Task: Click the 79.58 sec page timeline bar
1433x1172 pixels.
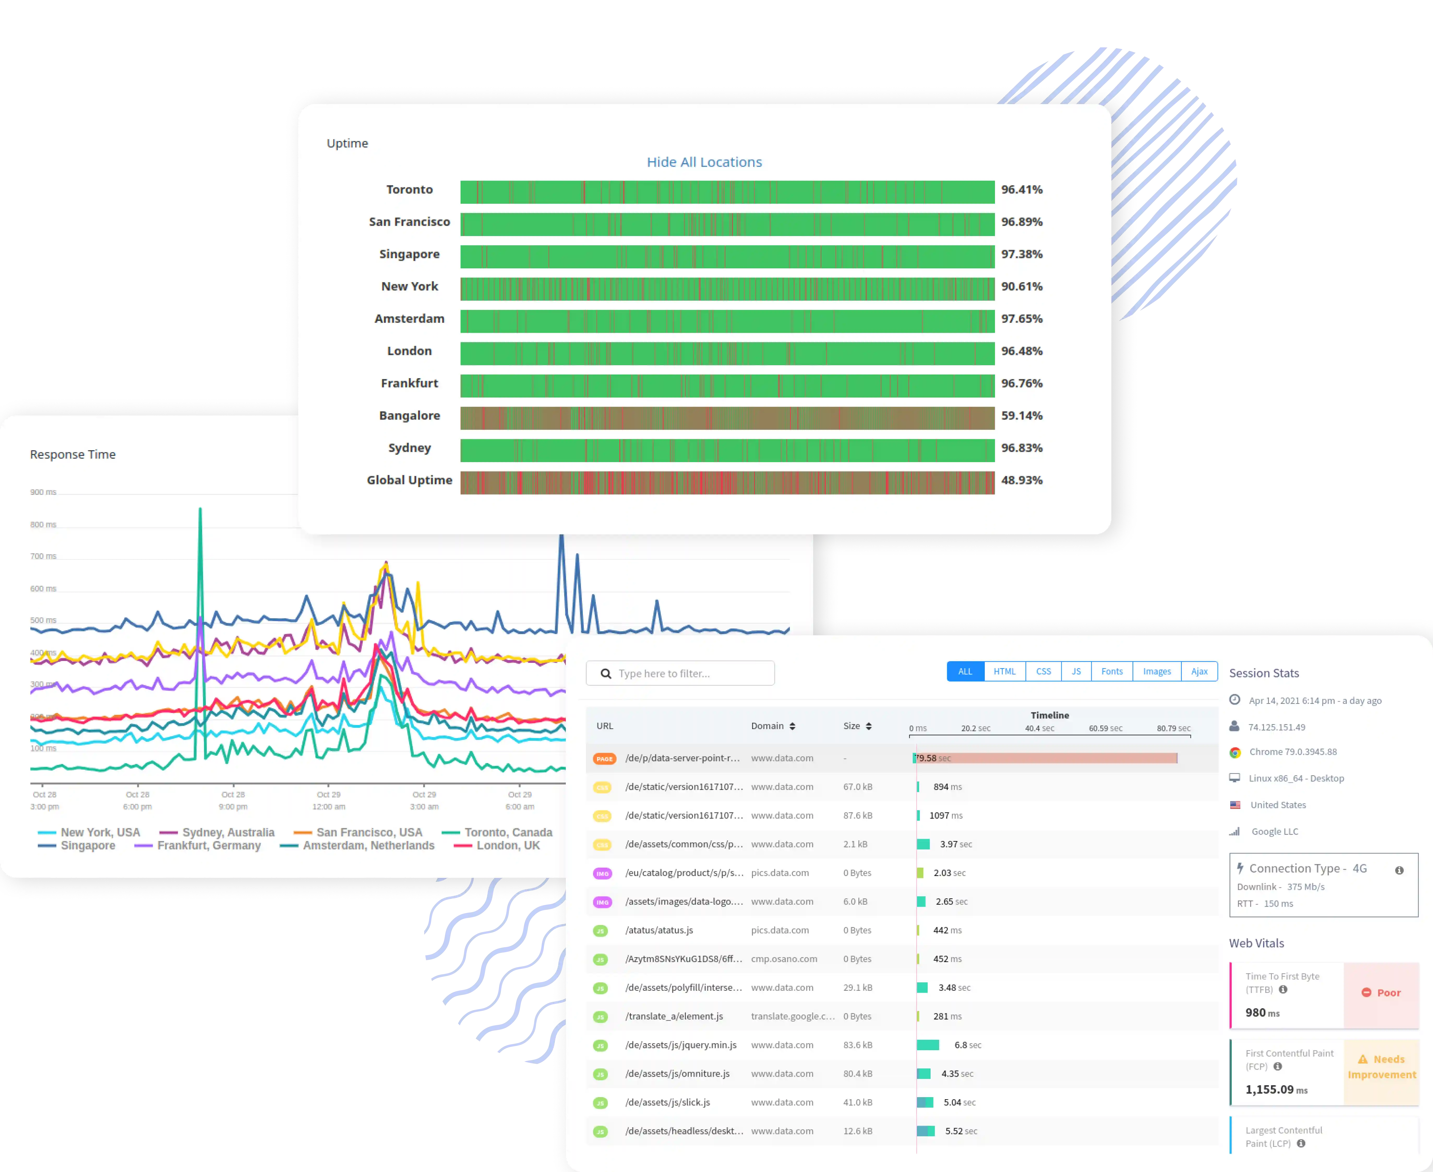Action: (1045, 758)
